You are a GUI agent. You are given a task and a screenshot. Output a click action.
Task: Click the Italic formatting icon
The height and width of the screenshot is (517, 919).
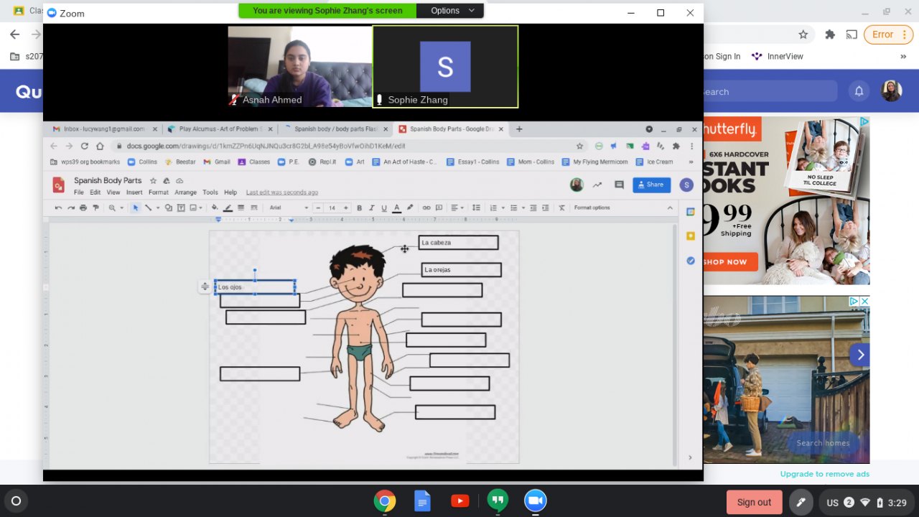coord(371,208)
